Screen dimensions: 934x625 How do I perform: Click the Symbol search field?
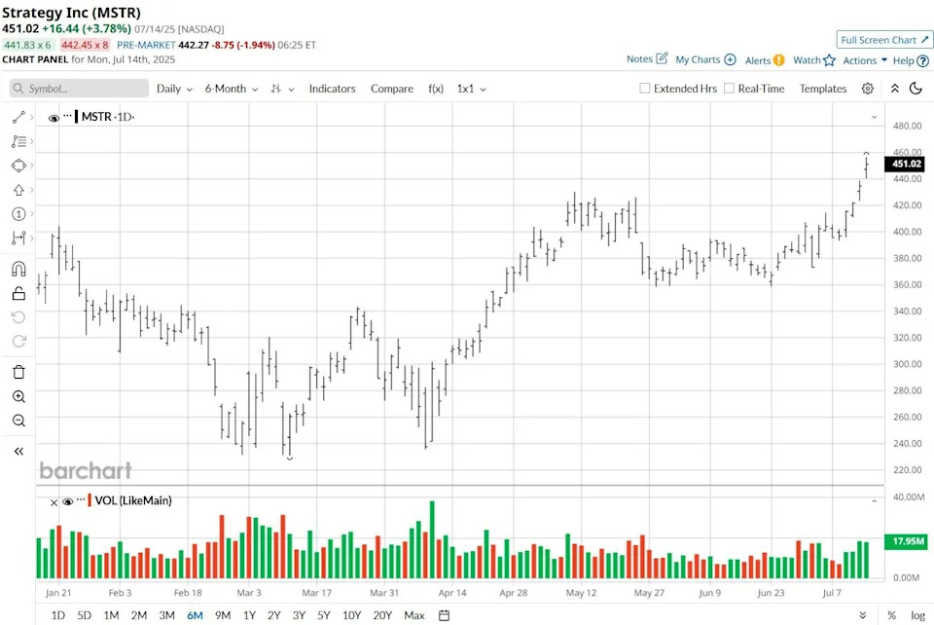click(x=79, y=89)
